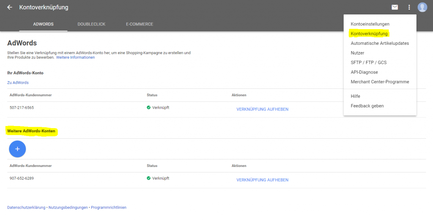433x222 pixels.
Task: Select Feedback geben menu entry
Action: click(x=367, y=106)
